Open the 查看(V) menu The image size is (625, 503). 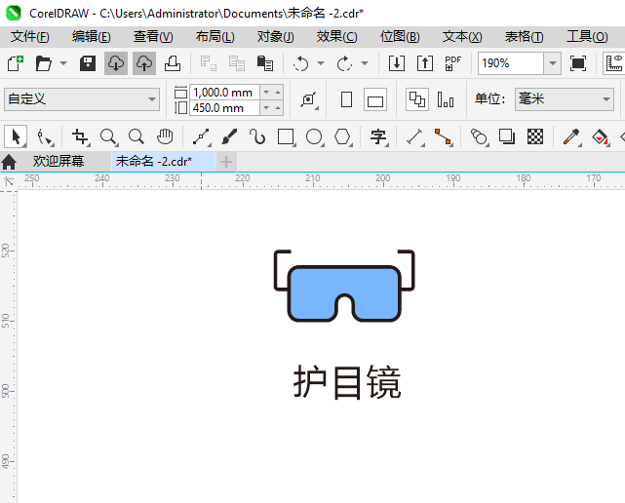click(x=153, y=37)
